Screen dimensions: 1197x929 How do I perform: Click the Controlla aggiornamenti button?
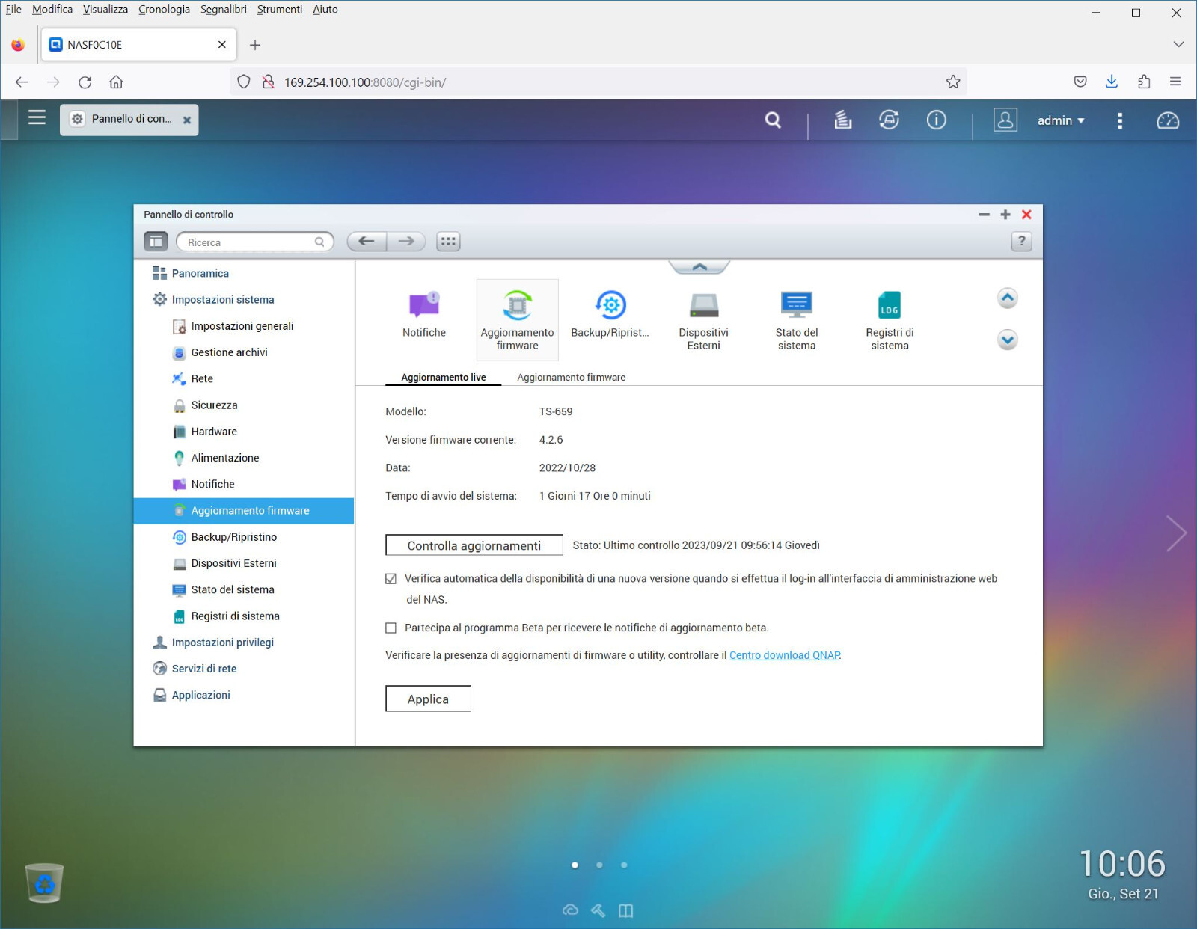[x=474, y=545]
